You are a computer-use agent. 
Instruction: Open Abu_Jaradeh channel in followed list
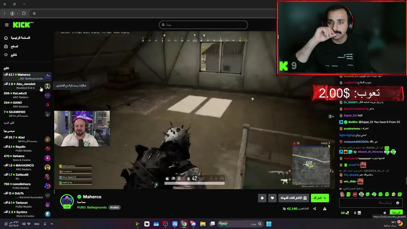tap(27, 86)
